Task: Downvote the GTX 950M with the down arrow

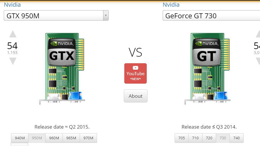Action: 13,61
